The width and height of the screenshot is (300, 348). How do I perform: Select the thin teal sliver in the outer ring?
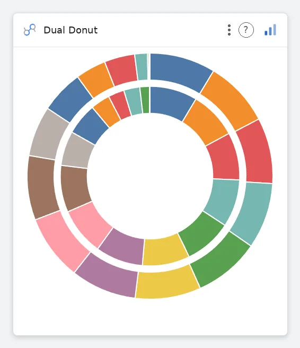pyautogui.click(x=142, y=67)
